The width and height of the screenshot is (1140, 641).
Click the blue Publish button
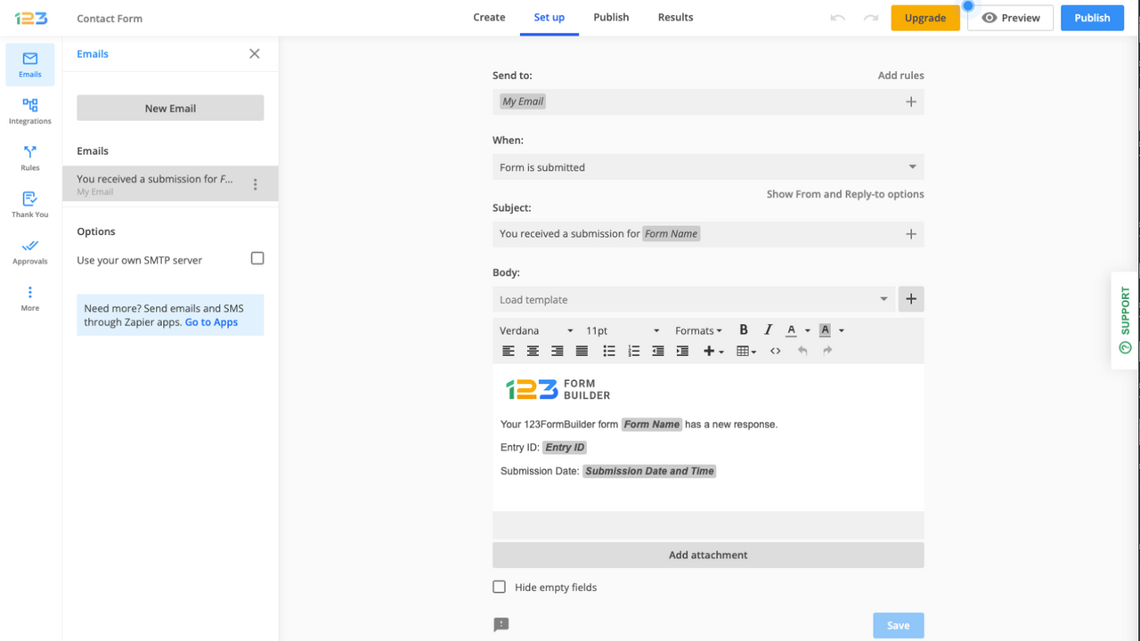click(1092, 18)
